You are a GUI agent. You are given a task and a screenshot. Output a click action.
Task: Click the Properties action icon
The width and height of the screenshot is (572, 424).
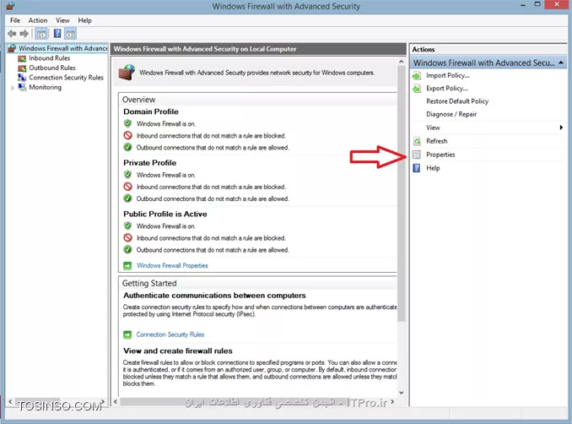[417, 155]
